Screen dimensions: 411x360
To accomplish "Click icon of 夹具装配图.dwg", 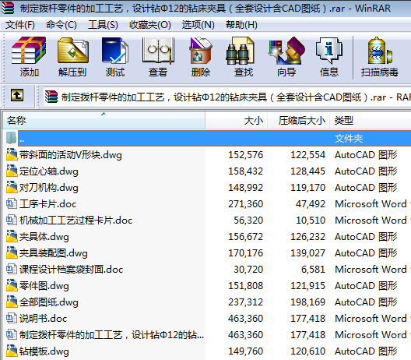I will pos(12,252).
